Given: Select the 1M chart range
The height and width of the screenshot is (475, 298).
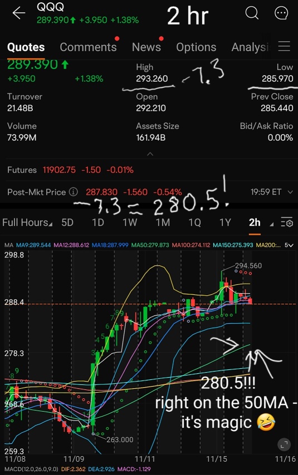Looking at the screenshot, I should pos(163,222).
